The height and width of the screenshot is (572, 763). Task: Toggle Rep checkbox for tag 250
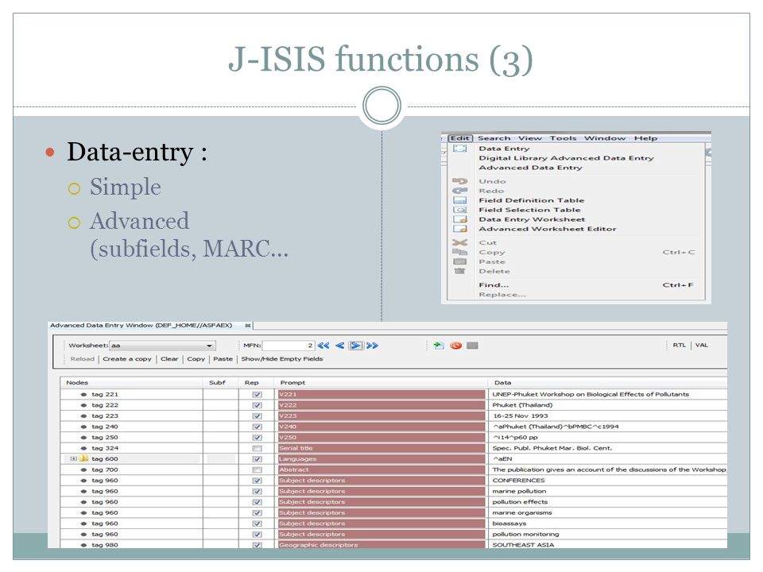[x=257, y=437]
